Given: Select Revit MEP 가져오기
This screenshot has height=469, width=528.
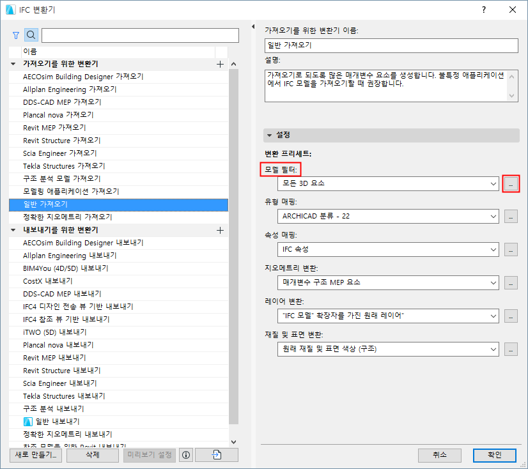Looking at the screenshot, I should point(118,128).
